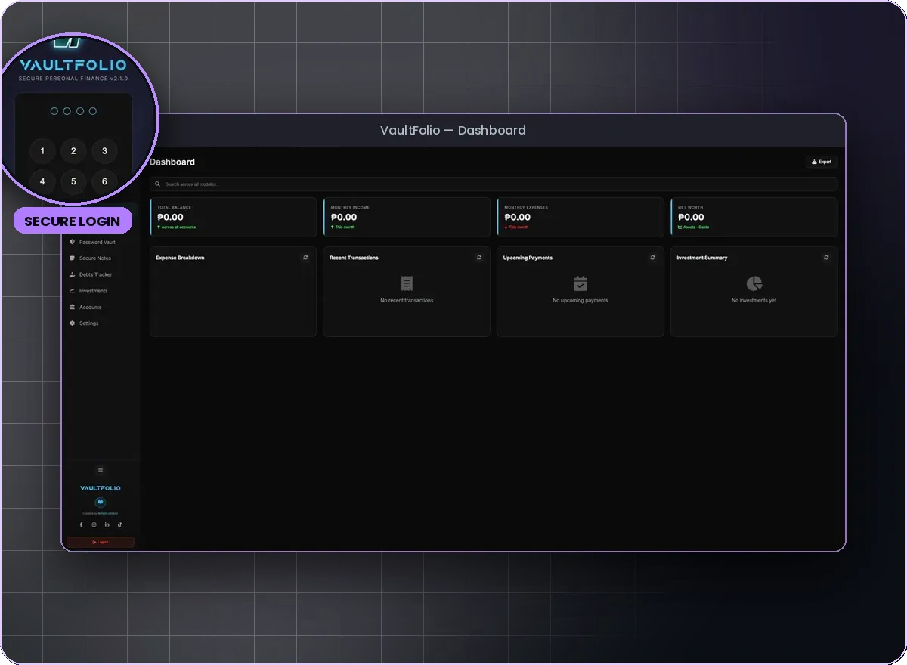
Task: Open Password Vault in the sidebar
Action: click(101, 242)
